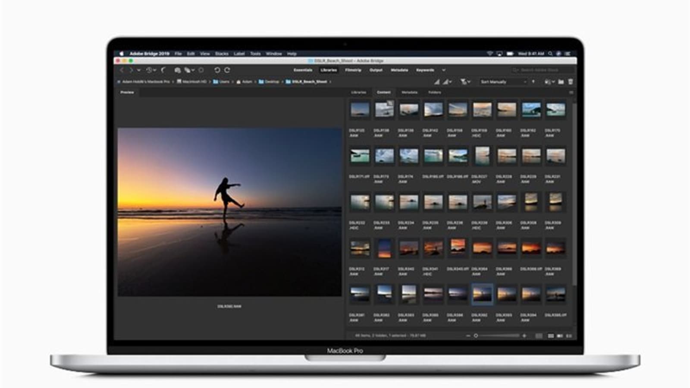The width and height of the screenshot is (690, 388).
Task: Open the Content panel options menu
Action: click(x=571, y=92)
